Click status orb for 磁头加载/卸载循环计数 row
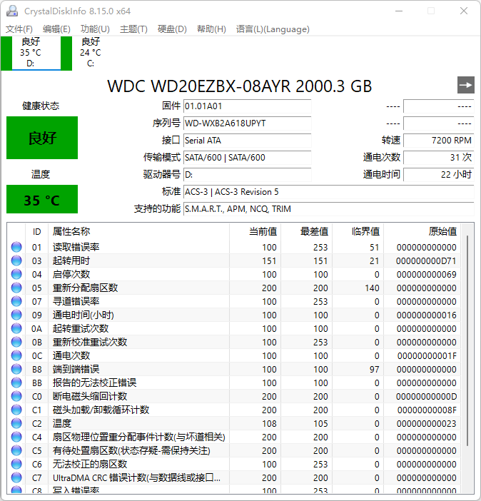This screenshot has height=501, width=481. tap(16, 410)
